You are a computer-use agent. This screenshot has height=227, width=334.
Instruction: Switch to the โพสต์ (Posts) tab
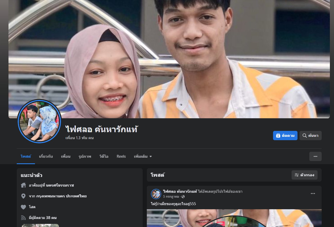point(26,156)
